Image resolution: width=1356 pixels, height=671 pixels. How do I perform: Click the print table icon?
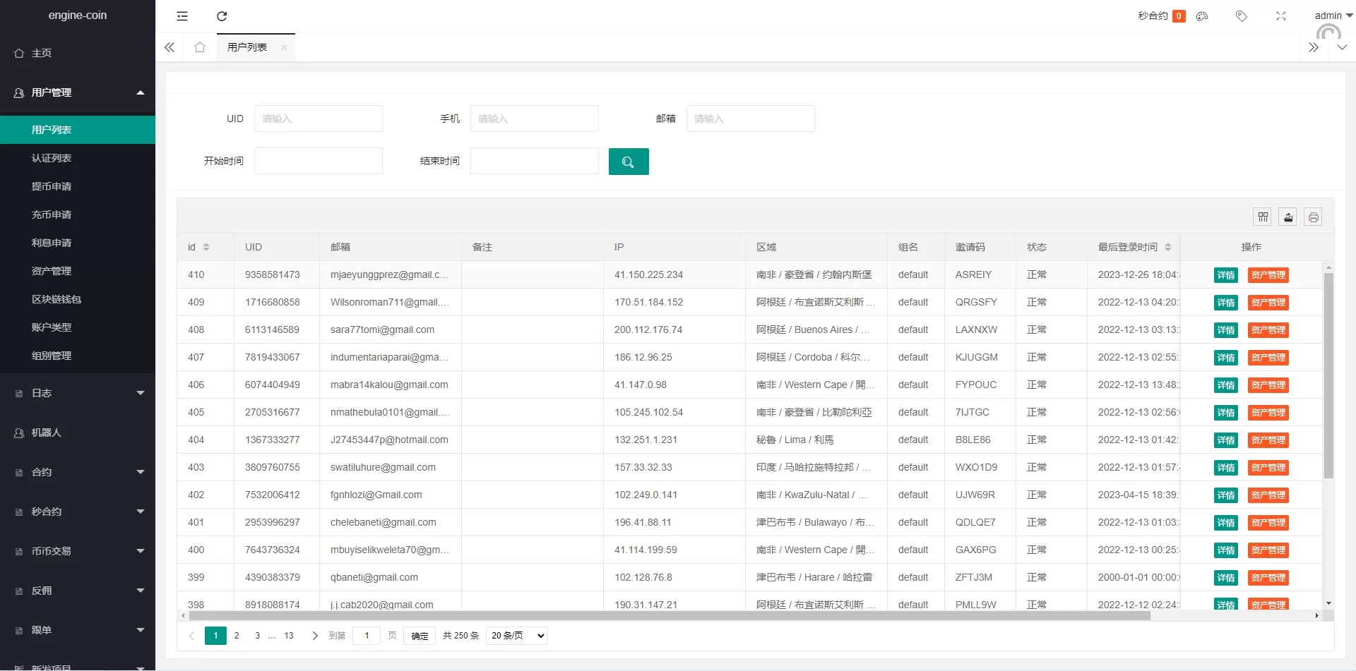click(1313, 217)
